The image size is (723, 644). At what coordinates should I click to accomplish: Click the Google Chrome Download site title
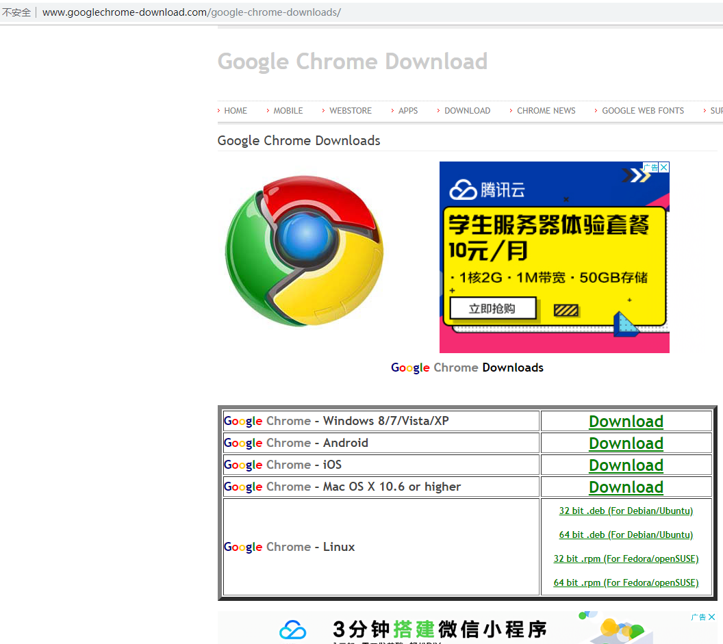pos(353,62)
